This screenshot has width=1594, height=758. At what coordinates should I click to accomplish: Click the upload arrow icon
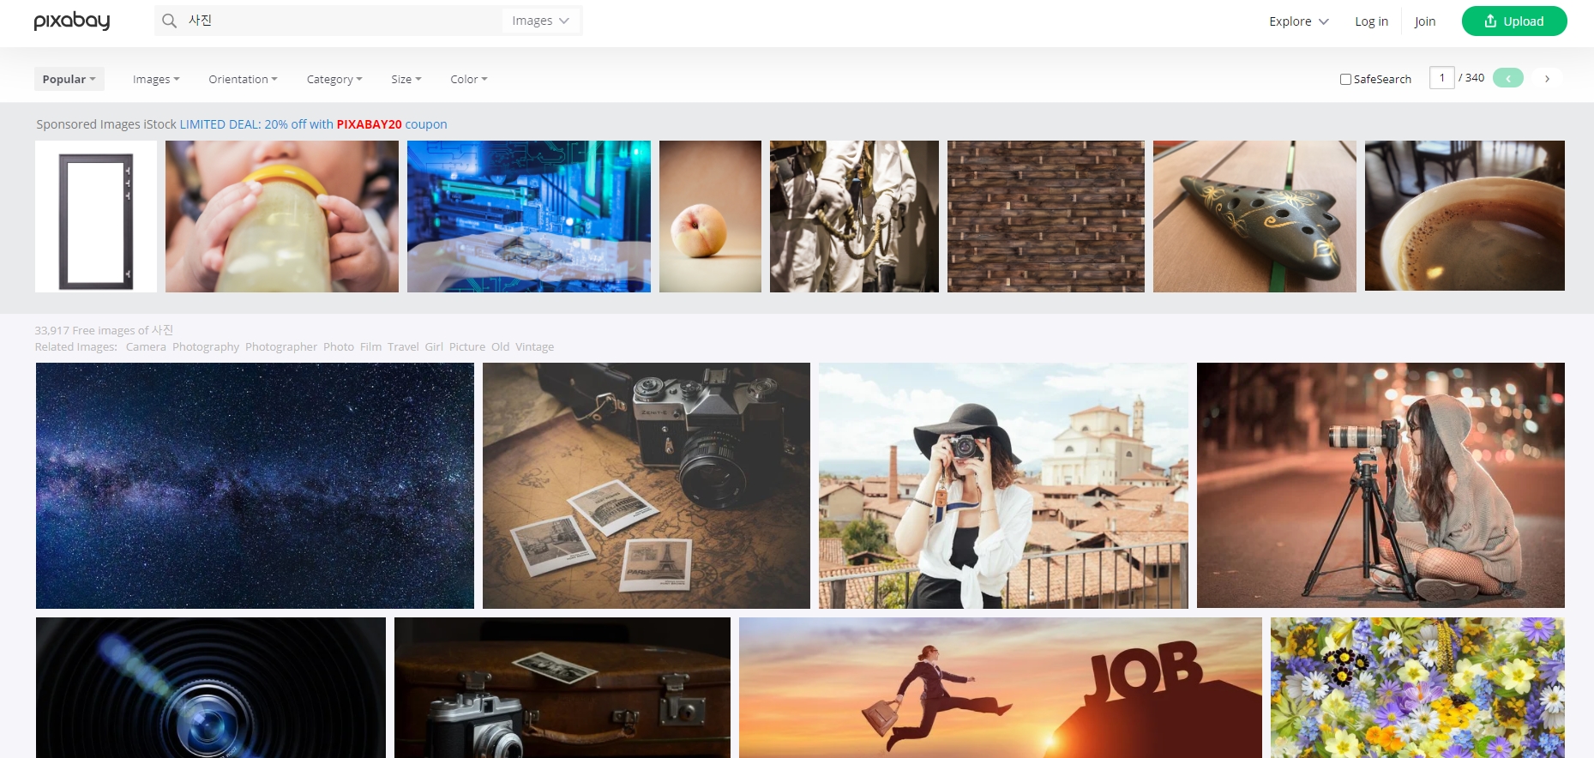click(x=1490, y=21)
